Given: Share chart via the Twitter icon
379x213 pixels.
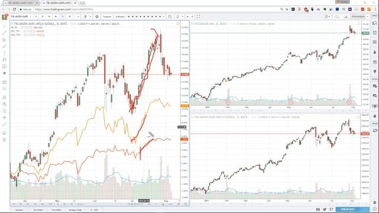Looking at the screenshot, I should click(x=325, y=209).
